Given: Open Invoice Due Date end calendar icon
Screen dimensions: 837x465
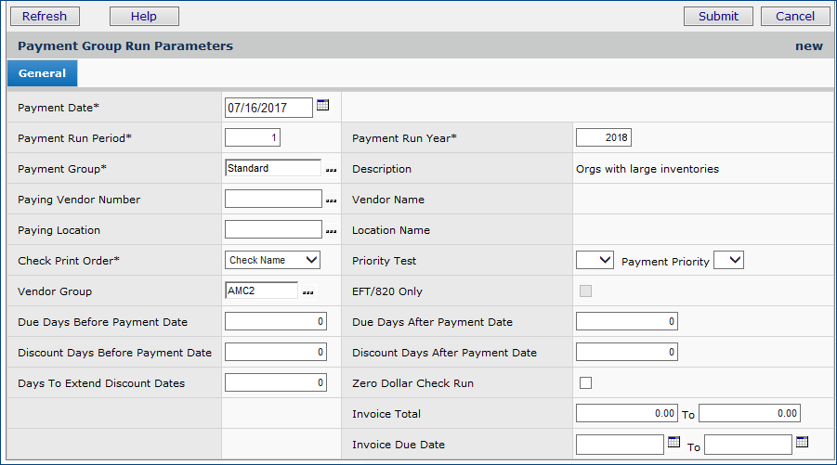Looking at the screenshot, I should click(803, 443).
